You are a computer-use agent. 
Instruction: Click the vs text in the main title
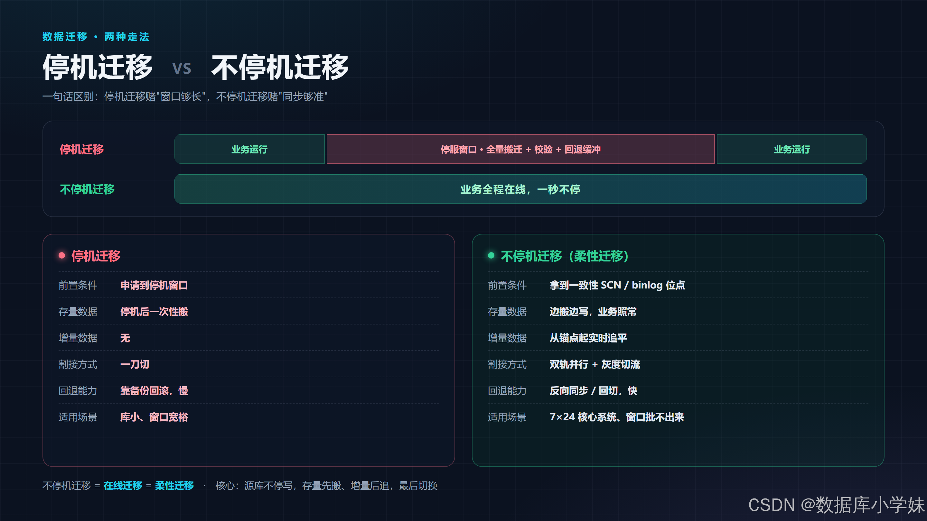(182, 68)
